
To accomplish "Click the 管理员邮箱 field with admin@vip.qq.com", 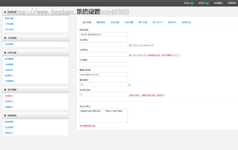I will click(104, 75).
